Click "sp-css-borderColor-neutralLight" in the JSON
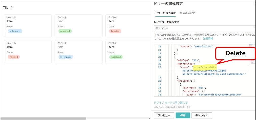The height and width of the screenshot is (120, 256). (204, 71)
